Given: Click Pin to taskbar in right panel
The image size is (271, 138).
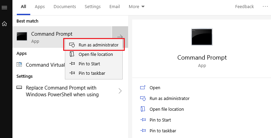Looking at the screenshot, I should 162,131.
